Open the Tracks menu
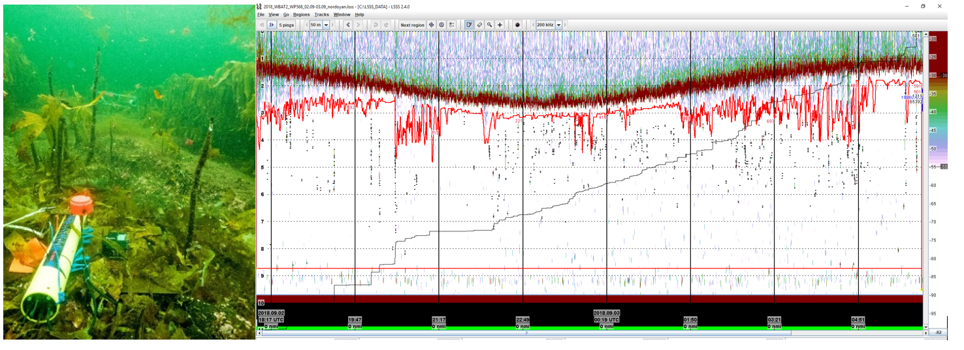 321,14
